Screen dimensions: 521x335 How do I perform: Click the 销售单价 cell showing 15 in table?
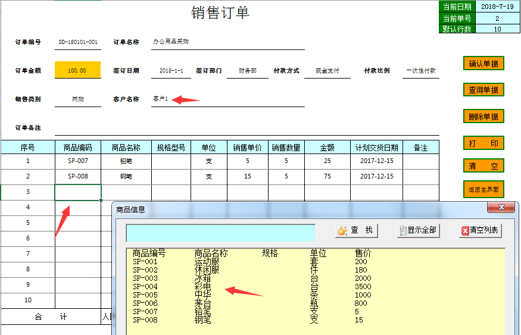(x=248, y=177)
